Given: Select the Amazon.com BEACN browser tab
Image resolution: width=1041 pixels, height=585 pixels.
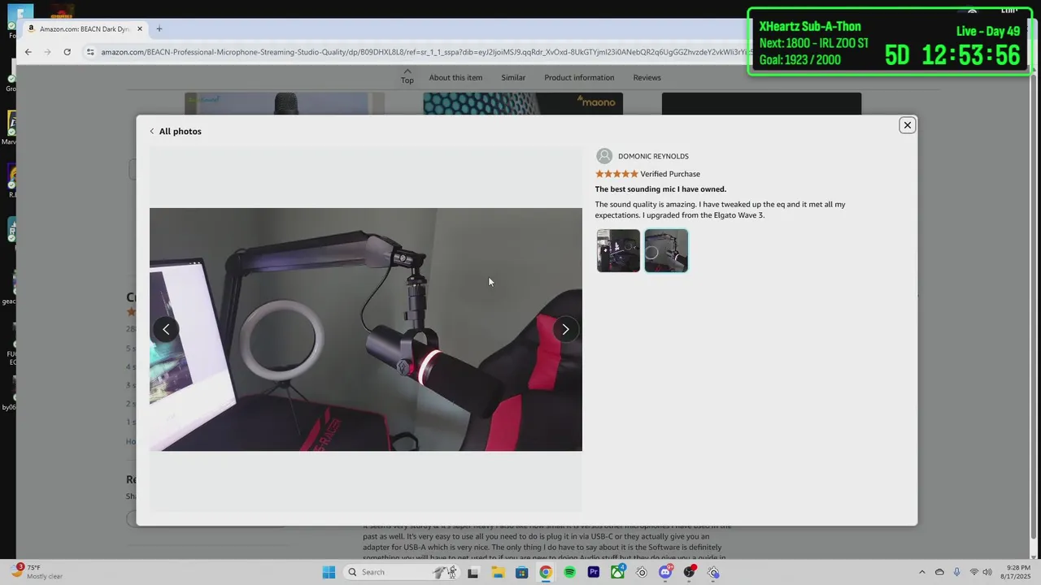Looking at the screenshot, I should click(x=85, y=29).
